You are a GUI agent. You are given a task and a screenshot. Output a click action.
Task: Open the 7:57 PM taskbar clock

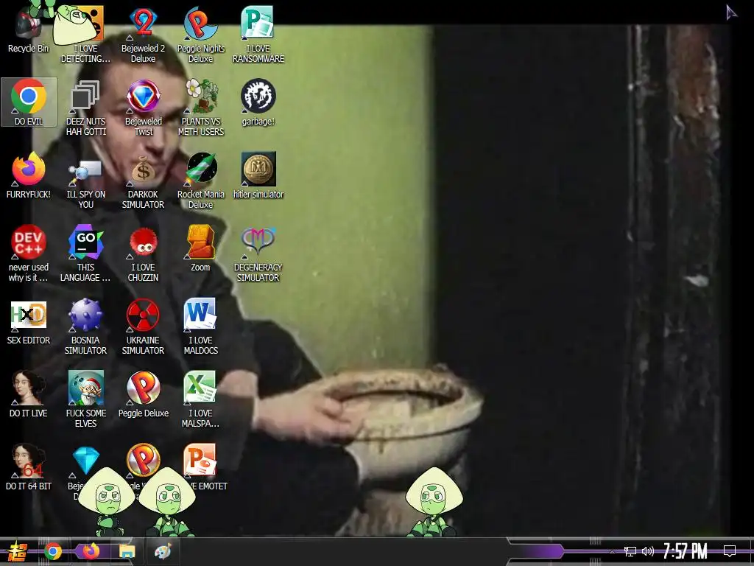click(x=686, y=551)
